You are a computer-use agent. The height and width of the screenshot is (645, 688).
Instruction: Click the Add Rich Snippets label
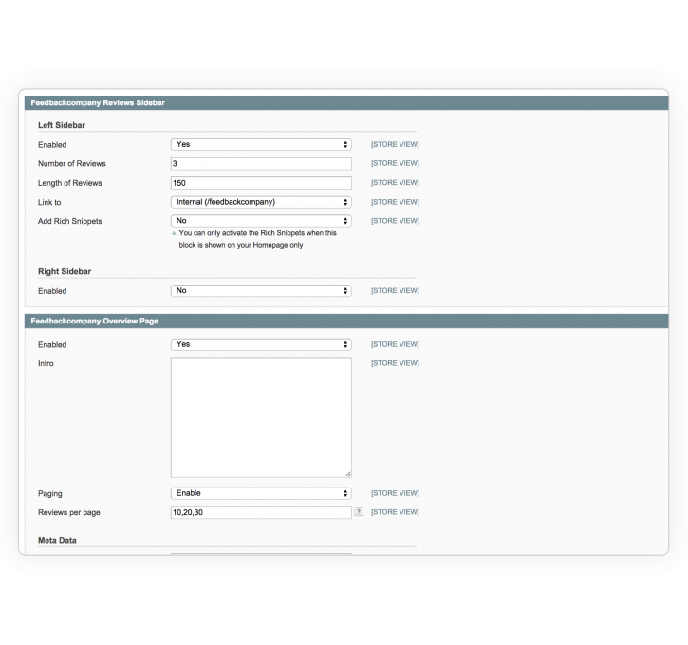[70, 221]
